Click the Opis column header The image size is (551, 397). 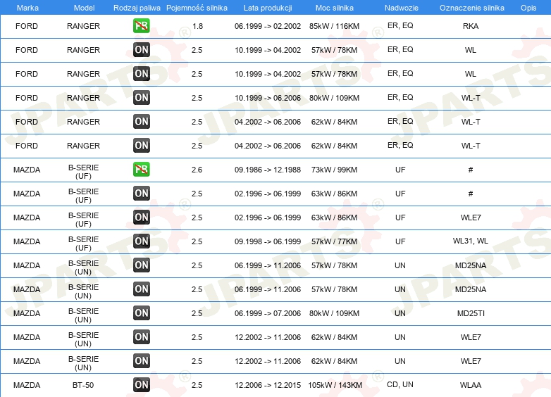coord(528,8)
